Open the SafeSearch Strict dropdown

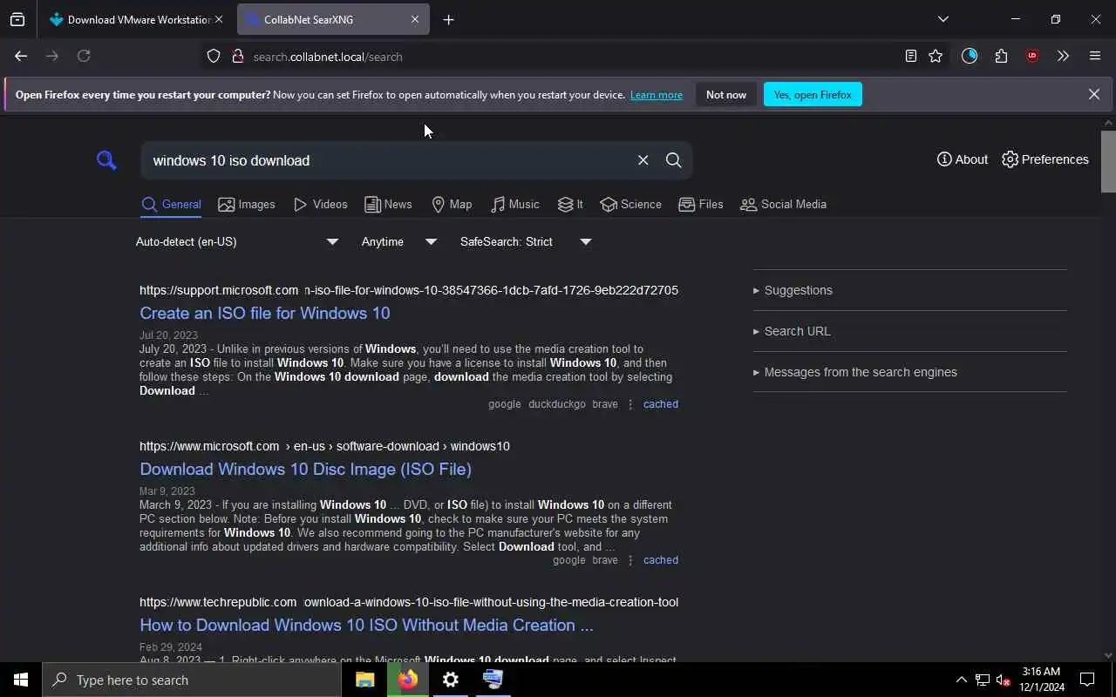(x=526, y=241)
